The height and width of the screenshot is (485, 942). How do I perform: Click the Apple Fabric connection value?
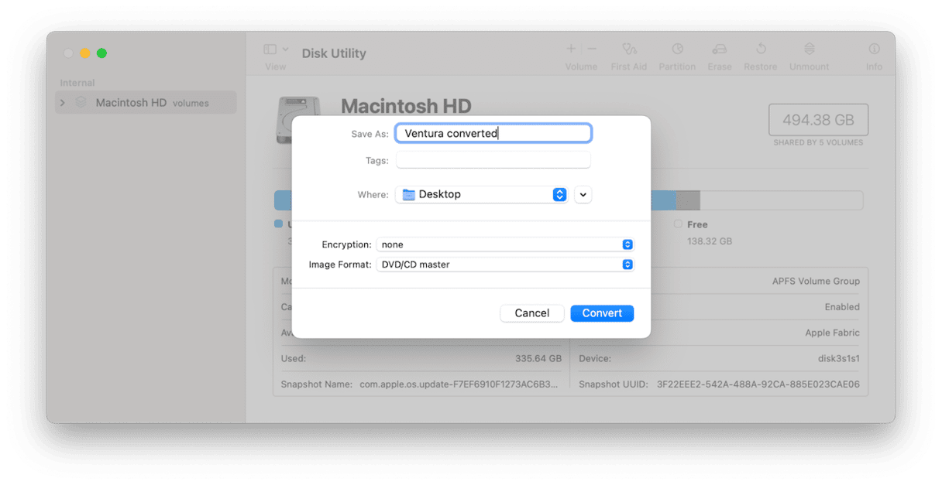point(832,333)
